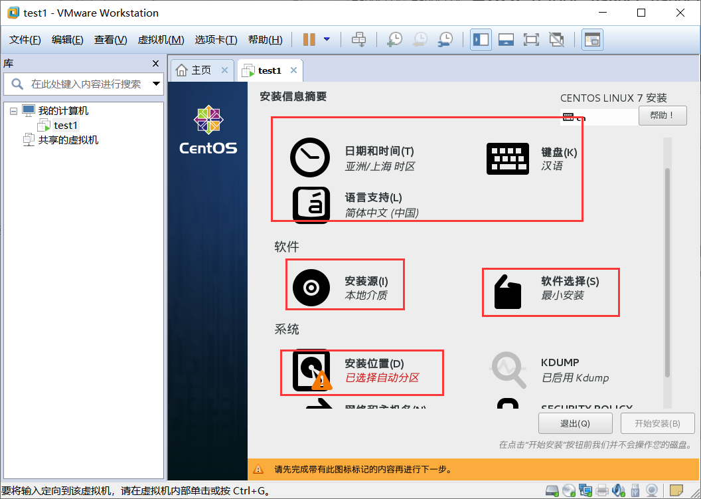Select 共享的虚拟机 in the library tree
The width and height of the screenshot is (701, 499).
tap(68, 140)
